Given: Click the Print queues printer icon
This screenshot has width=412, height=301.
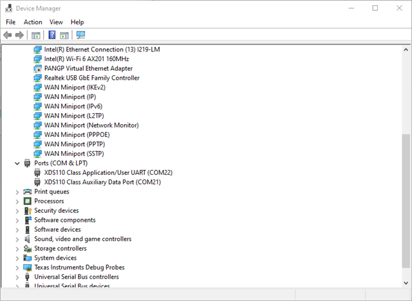Looking at the screenshot, I should click(x=27, y=192).
